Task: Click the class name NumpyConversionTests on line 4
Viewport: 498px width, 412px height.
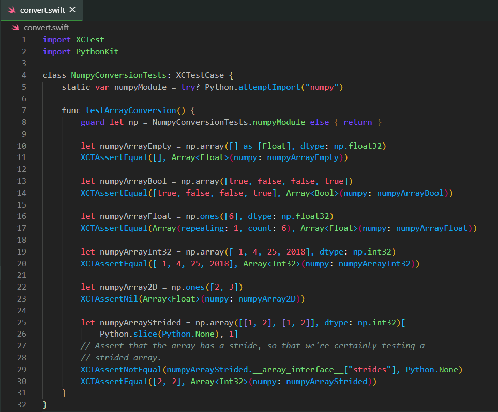Action: coord(119,75)
